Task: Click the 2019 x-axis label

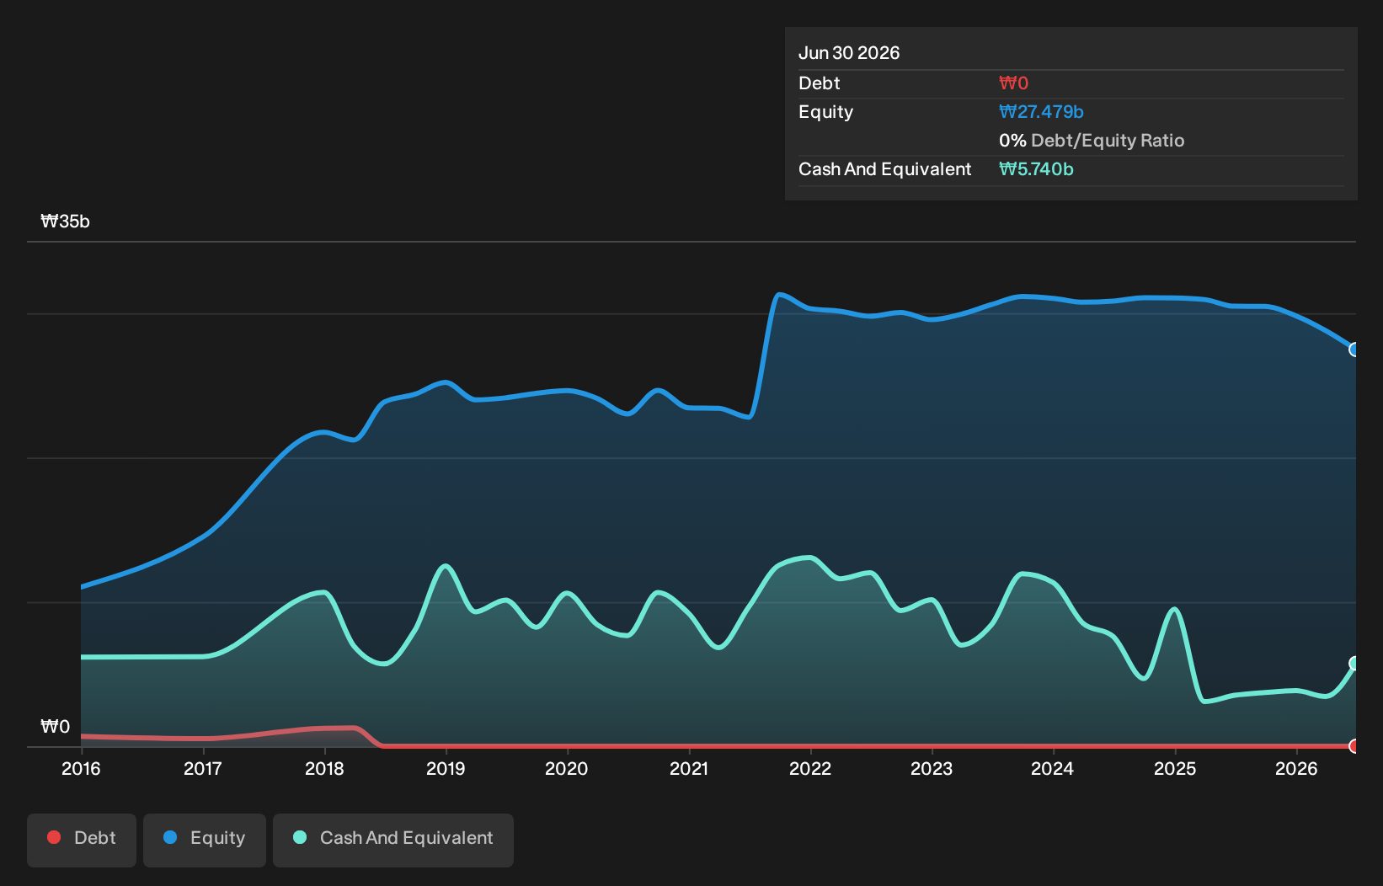Action: point(446,768)
